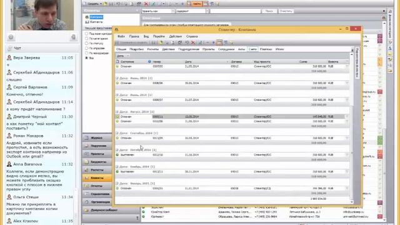Open the Создать dropdown arrow in main toolbar
This screenshot has height=225, width=400.
point(101,4)
